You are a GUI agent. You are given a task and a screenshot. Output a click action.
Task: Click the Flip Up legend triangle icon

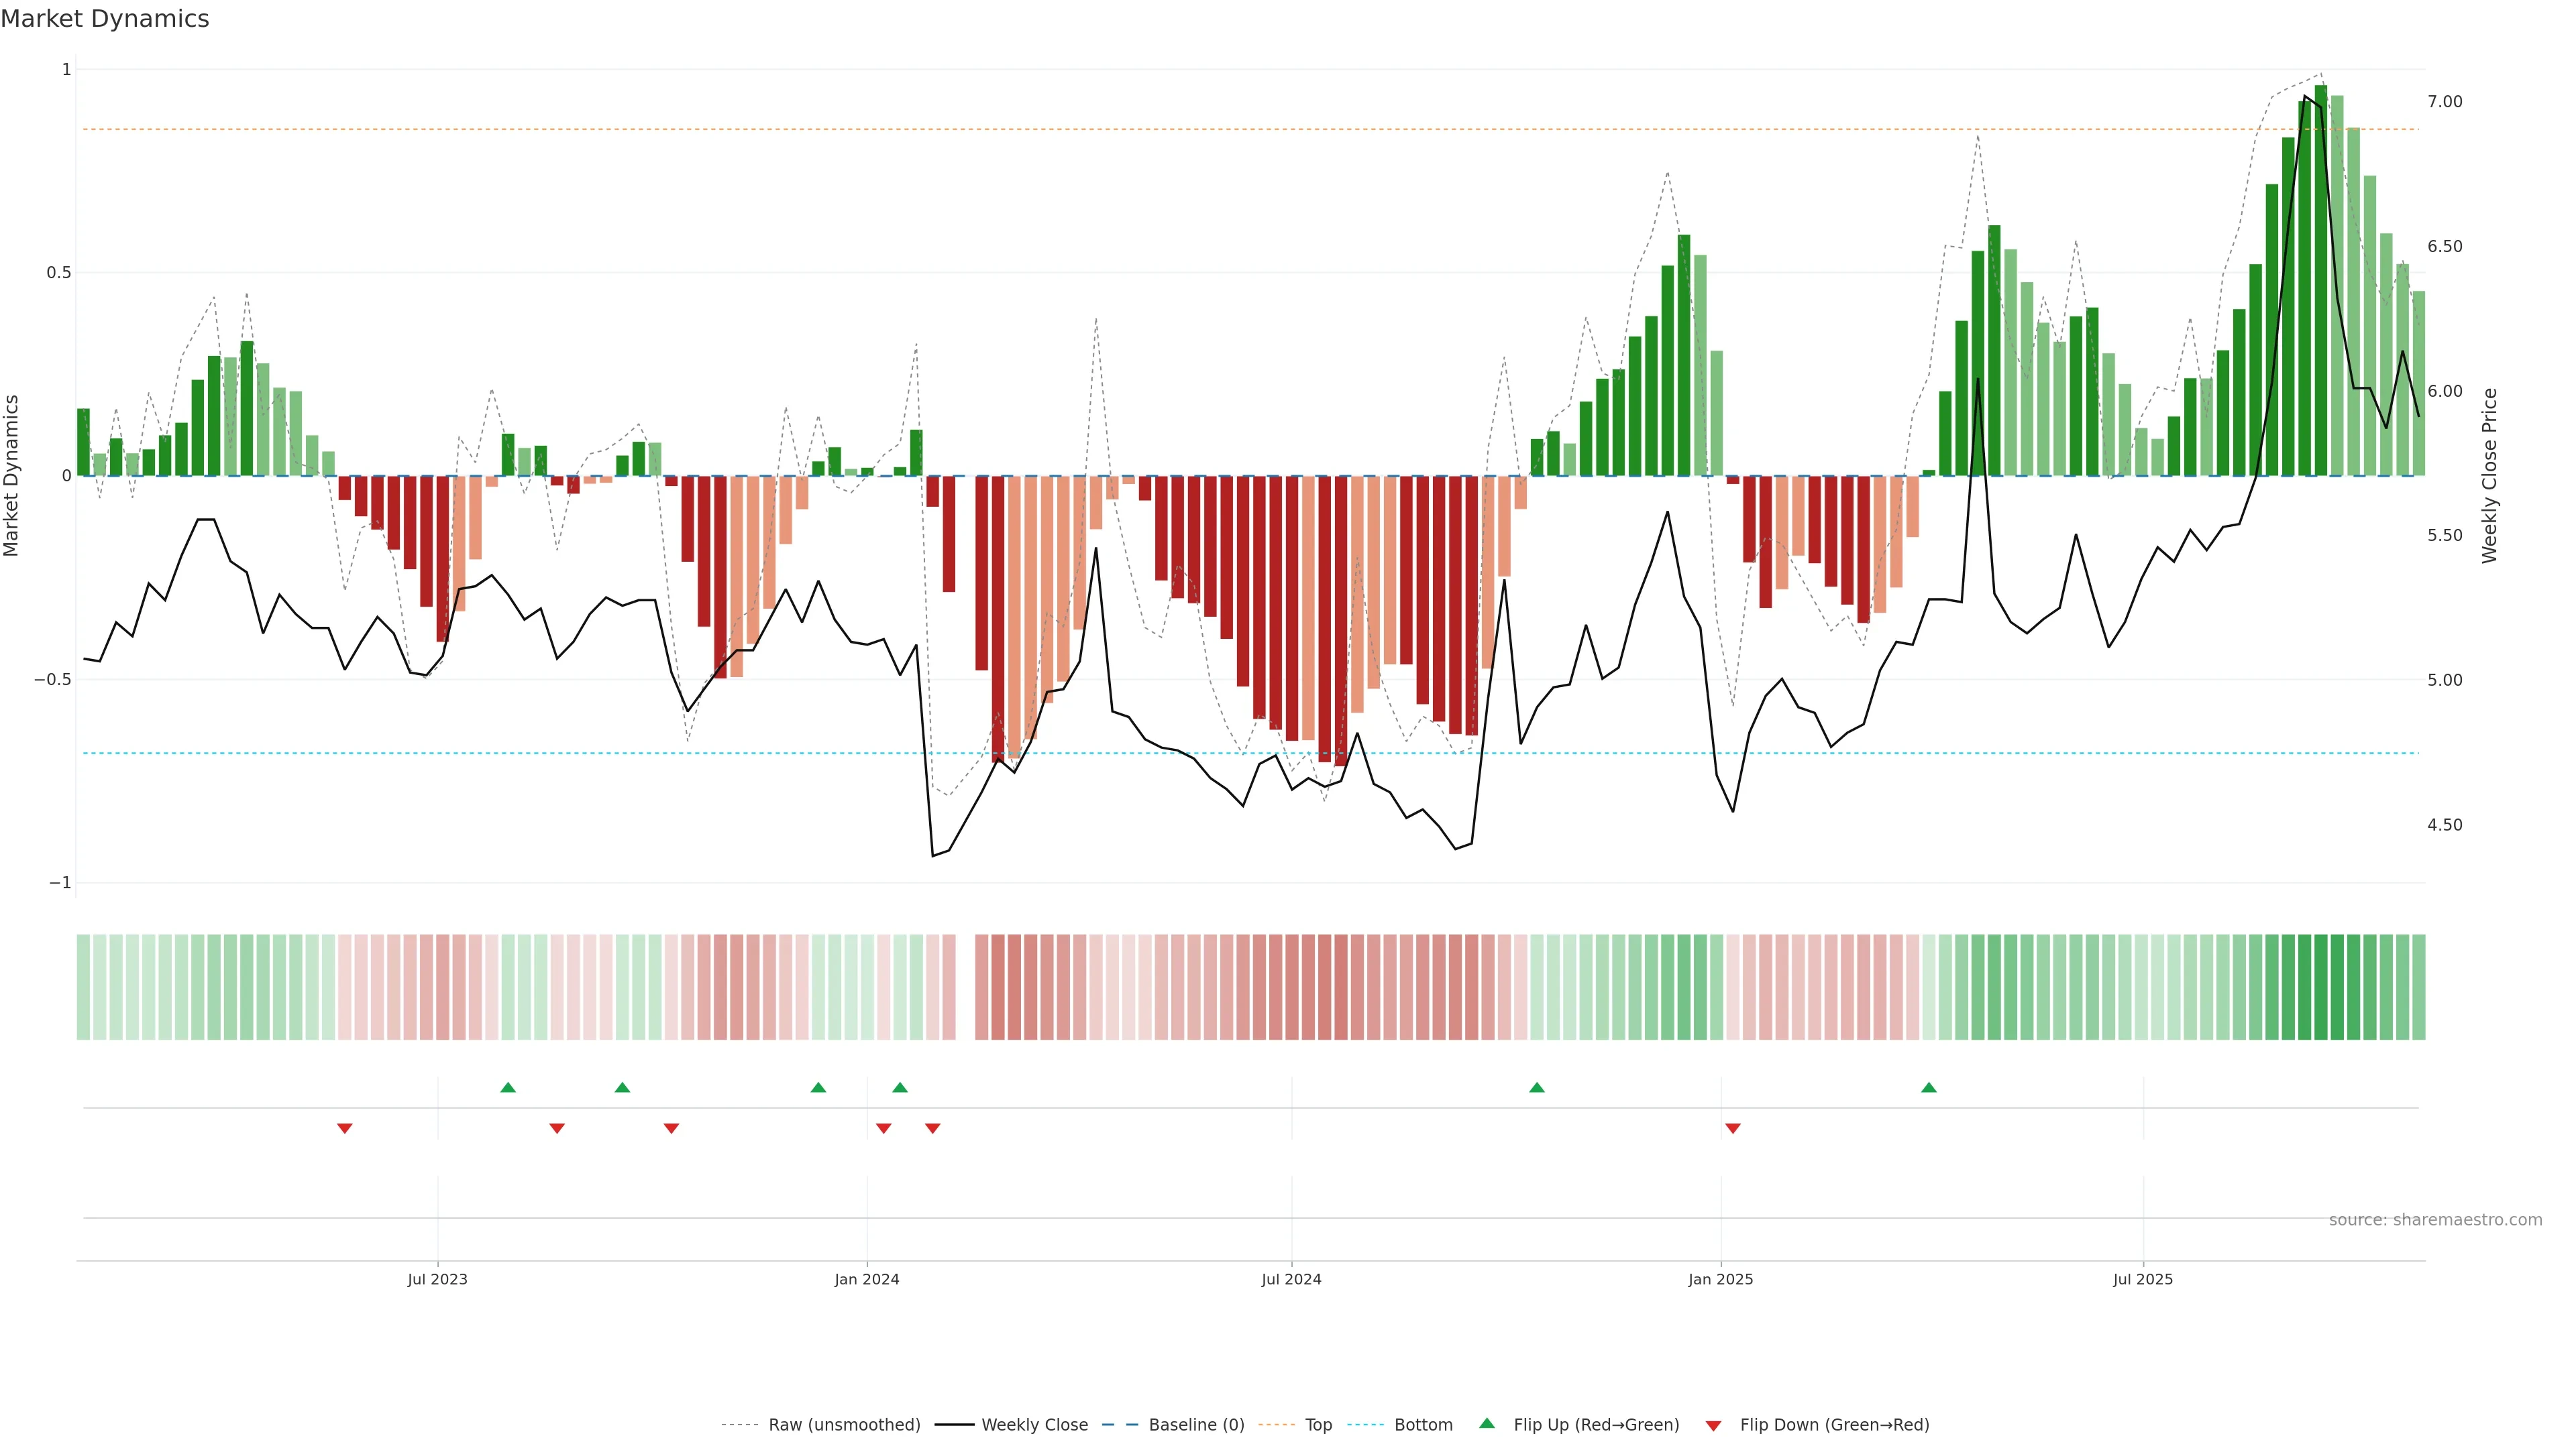1487,1423
